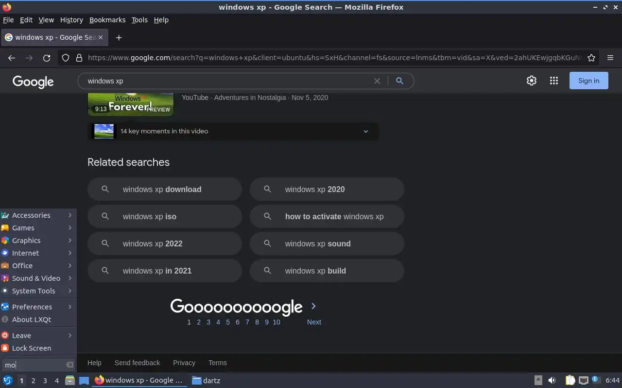Search for windows xp 2022
Viewport: 622px width, 388px height.
point(165,243)
